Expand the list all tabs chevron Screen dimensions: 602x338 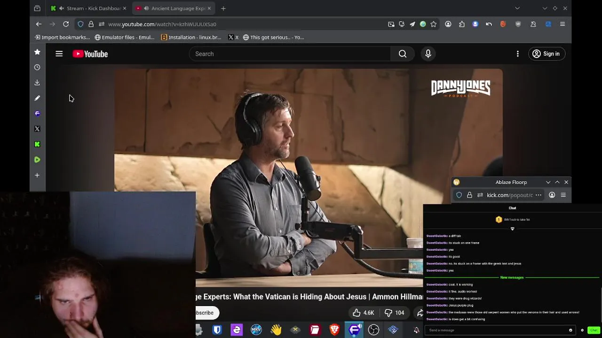[x=517, y=8]
